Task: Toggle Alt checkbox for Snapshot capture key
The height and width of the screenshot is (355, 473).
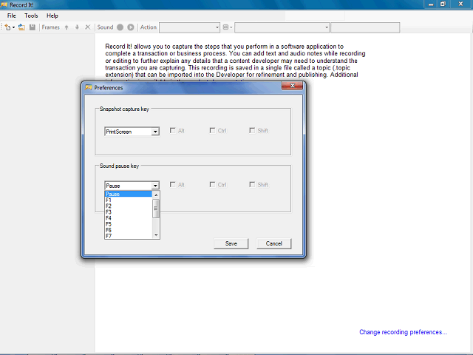Action: (x=172, y=130)
